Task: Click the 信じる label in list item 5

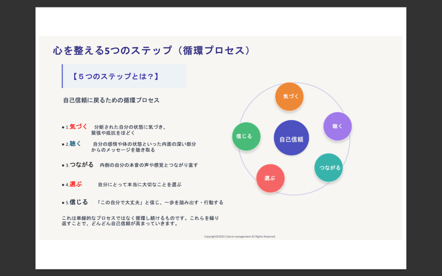Action: pyautogui.click(x=79, y=202)
